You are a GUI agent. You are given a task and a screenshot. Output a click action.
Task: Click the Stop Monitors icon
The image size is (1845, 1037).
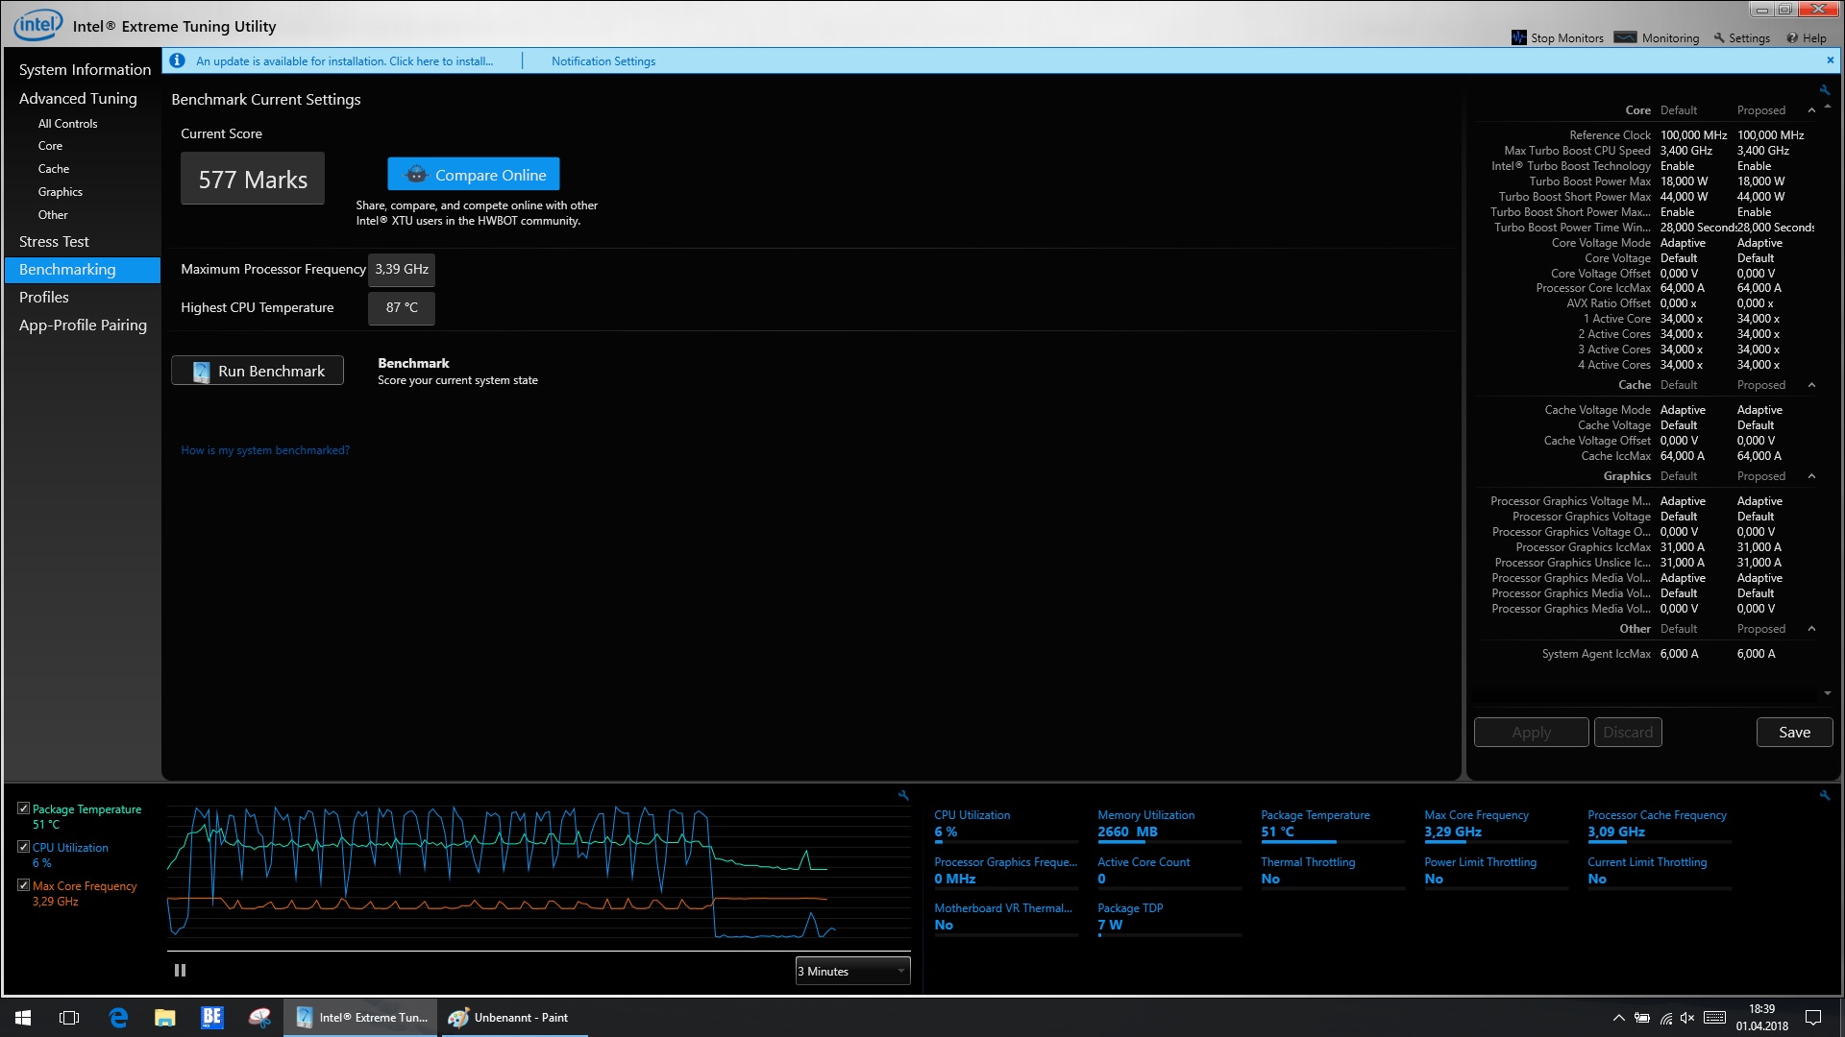[x=1519, y=37]
